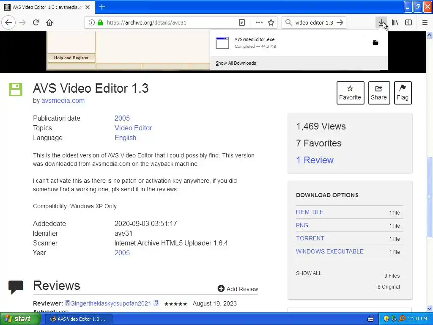Viewport: 433px width, 325px height.
Task: Toggle reader view in address bar
Action: 241,22
